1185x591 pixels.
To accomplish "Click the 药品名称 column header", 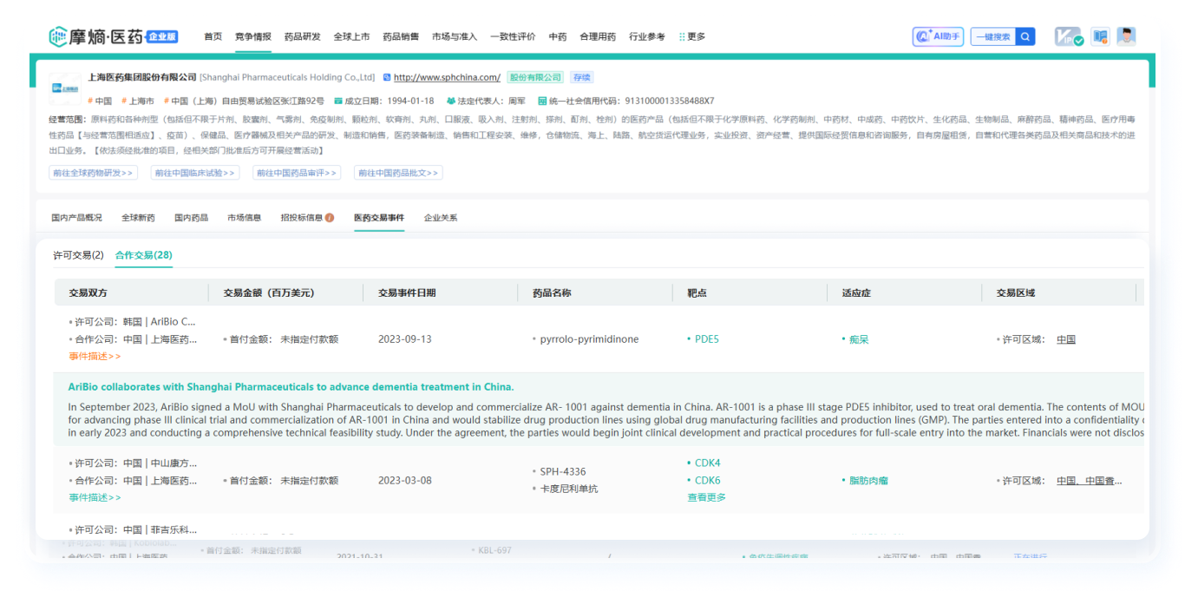I will (552, 292).
